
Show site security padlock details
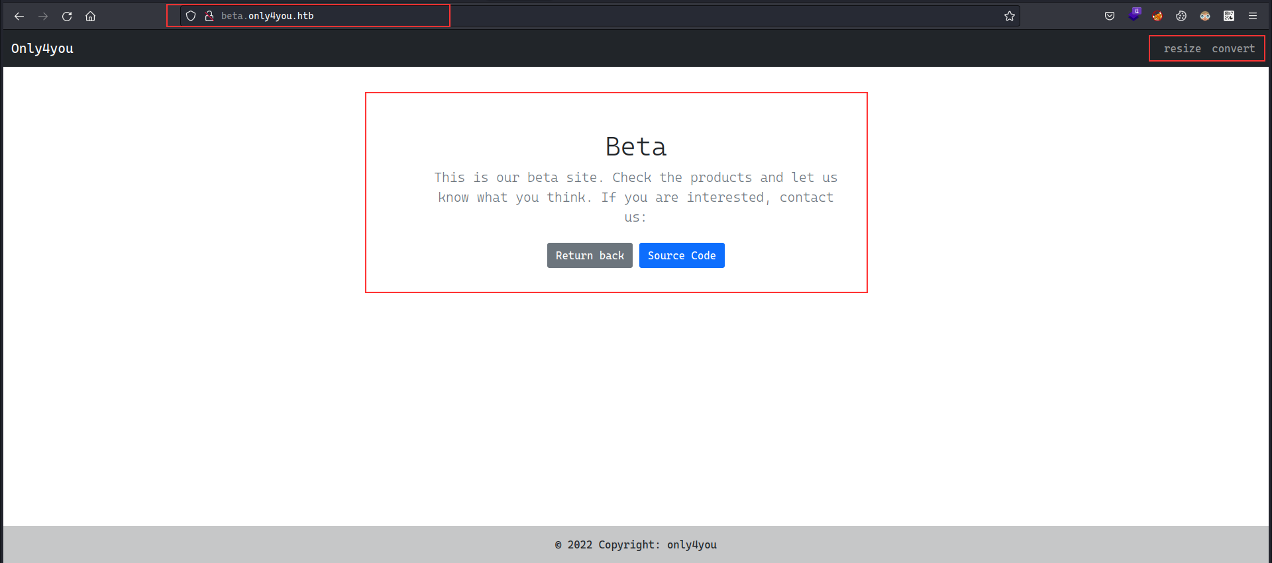pos(209,16)
